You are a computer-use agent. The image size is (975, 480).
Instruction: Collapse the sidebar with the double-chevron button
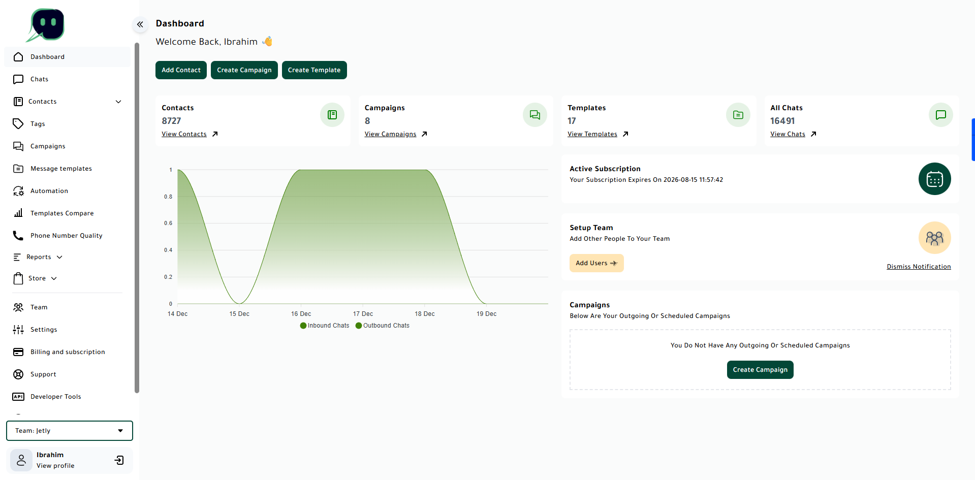(x=140, y=24)
